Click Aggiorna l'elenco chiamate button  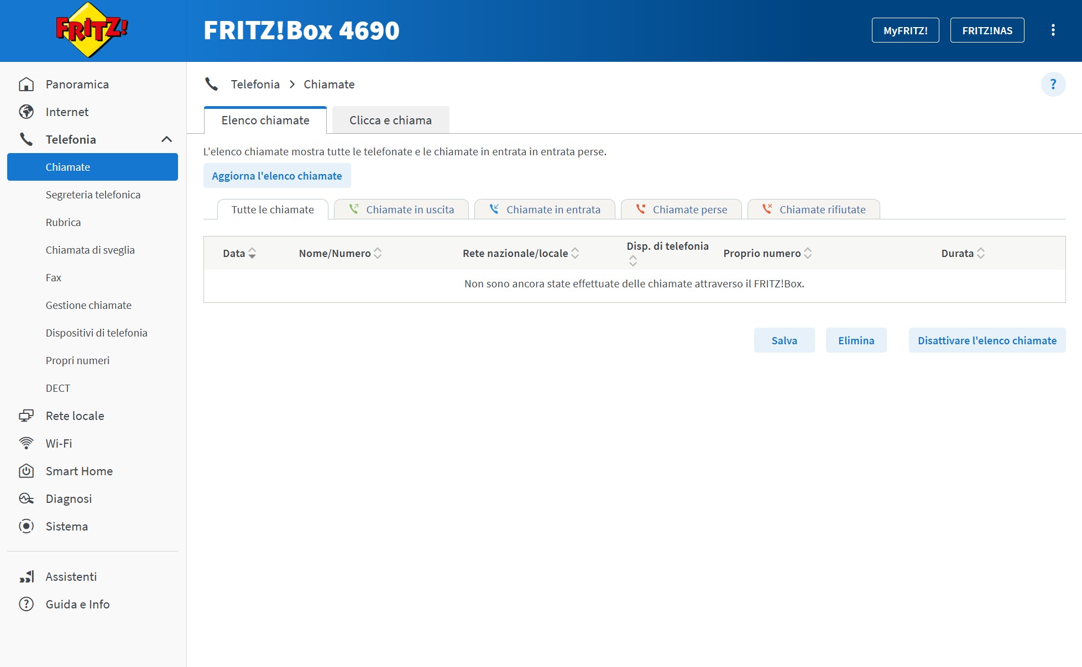(x=277, y=176)
